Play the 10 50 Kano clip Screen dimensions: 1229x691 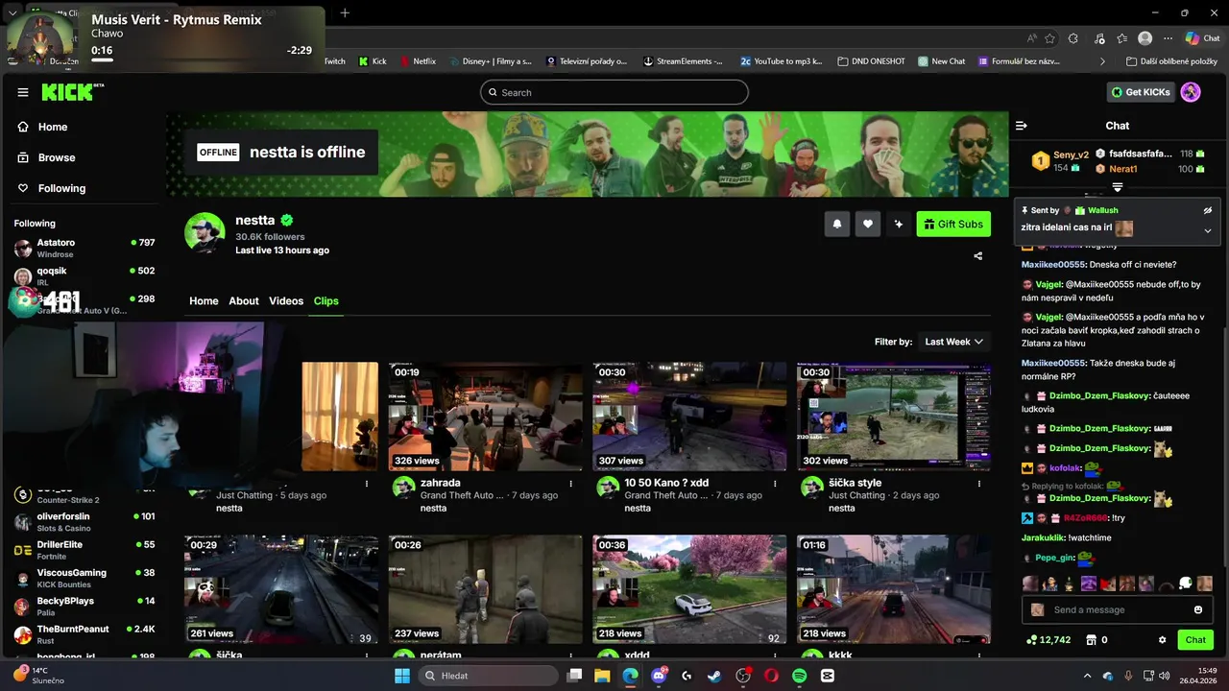pos(689,417)
